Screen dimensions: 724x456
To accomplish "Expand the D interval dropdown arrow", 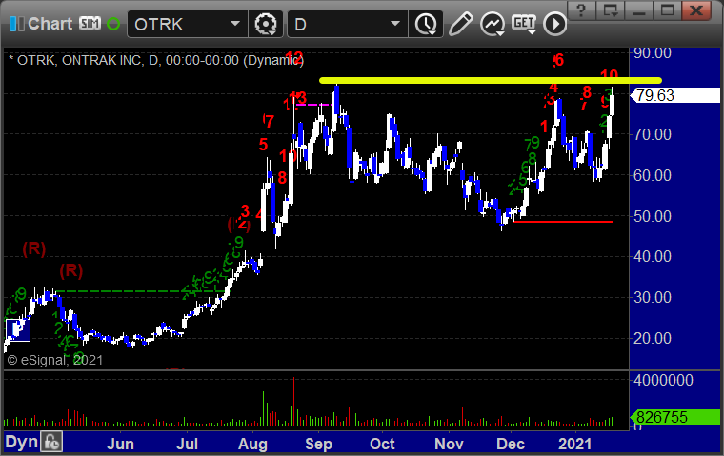I will point(394,24).
